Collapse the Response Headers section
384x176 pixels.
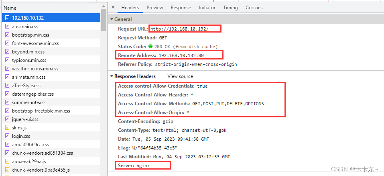[x=112, y=76]
